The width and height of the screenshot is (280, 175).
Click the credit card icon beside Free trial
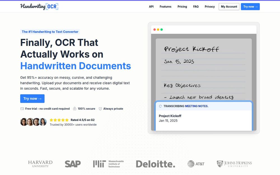click(22, 109)
